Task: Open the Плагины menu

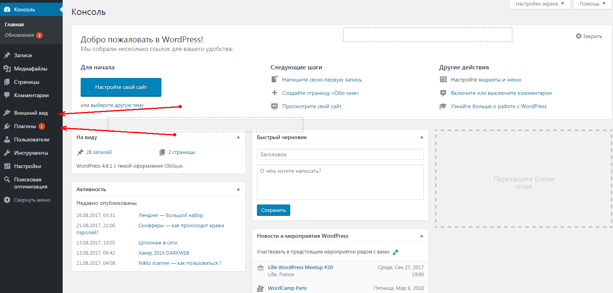Action: (x=31, y=127)
